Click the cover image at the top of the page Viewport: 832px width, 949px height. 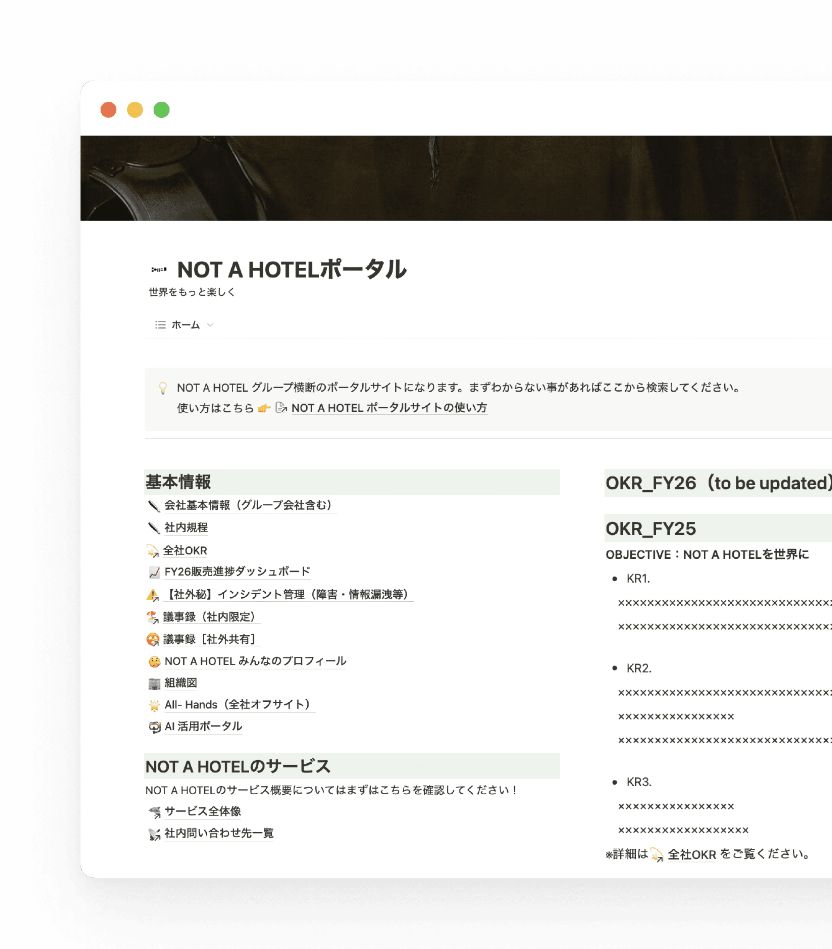pos(455,179)
